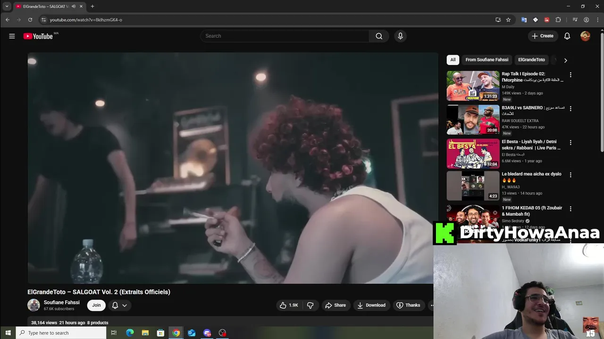
Task: Toggle channel notification bell for Soufiane Fahssi
Action: 115,305
